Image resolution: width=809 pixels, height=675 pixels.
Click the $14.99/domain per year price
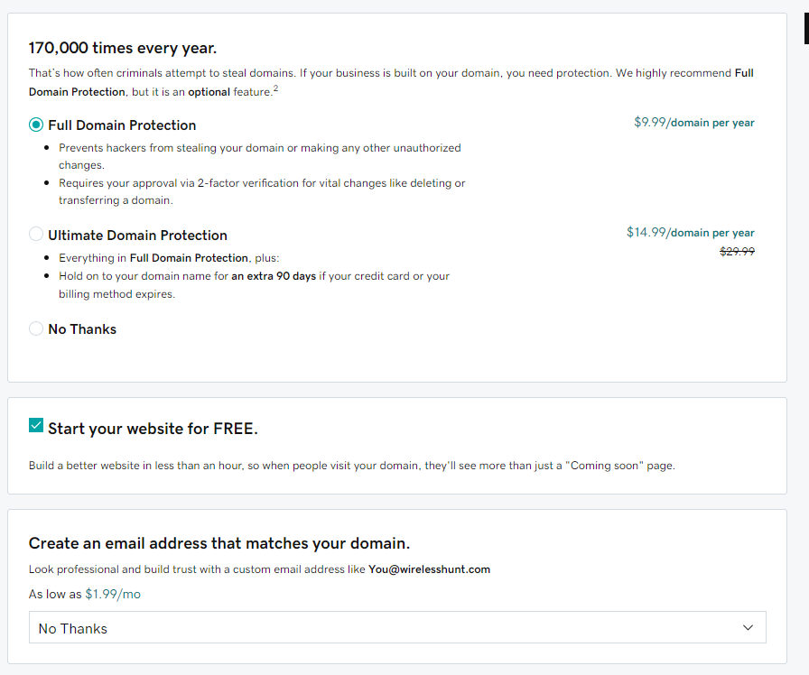[690, 233]
